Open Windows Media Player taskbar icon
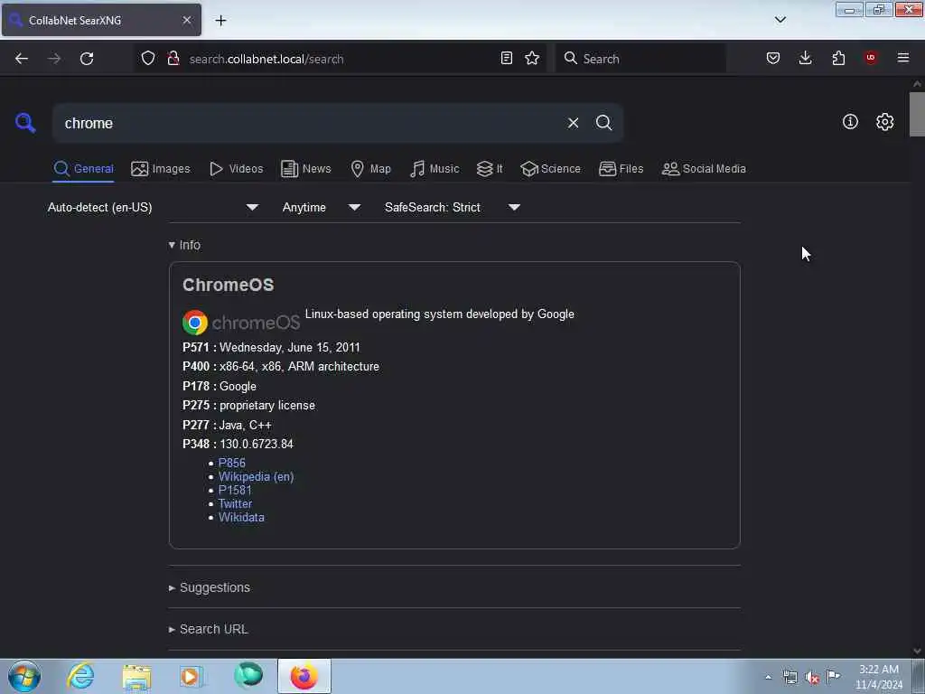 pyautogui.click(x=192, y=676)
